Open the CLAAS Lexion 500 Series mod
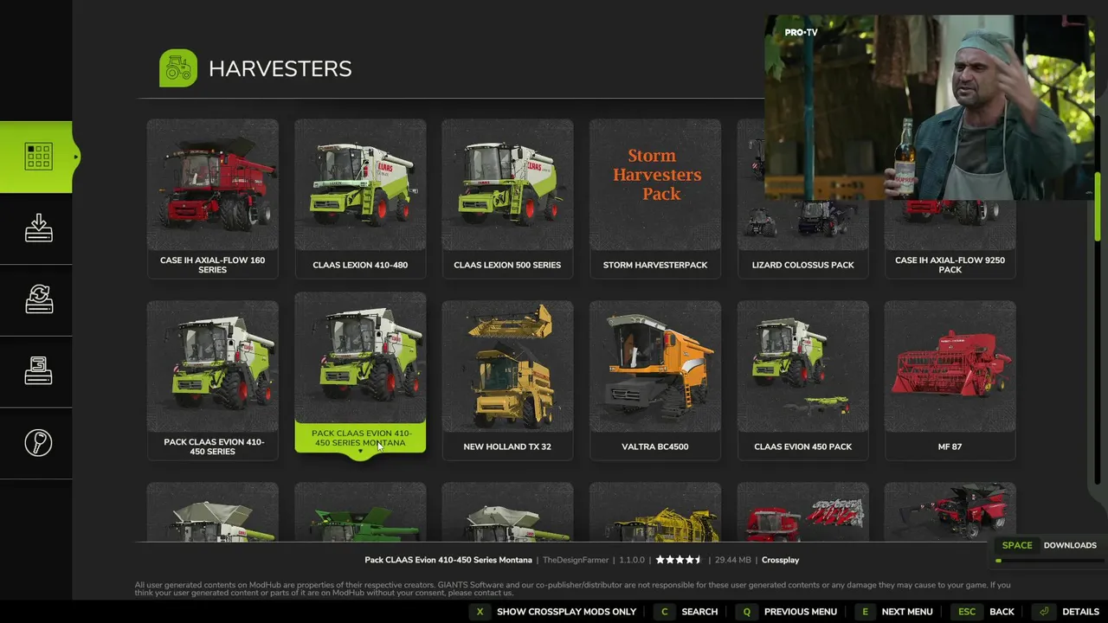Viewport: 1108px width, 623px height. coord(507,199)
